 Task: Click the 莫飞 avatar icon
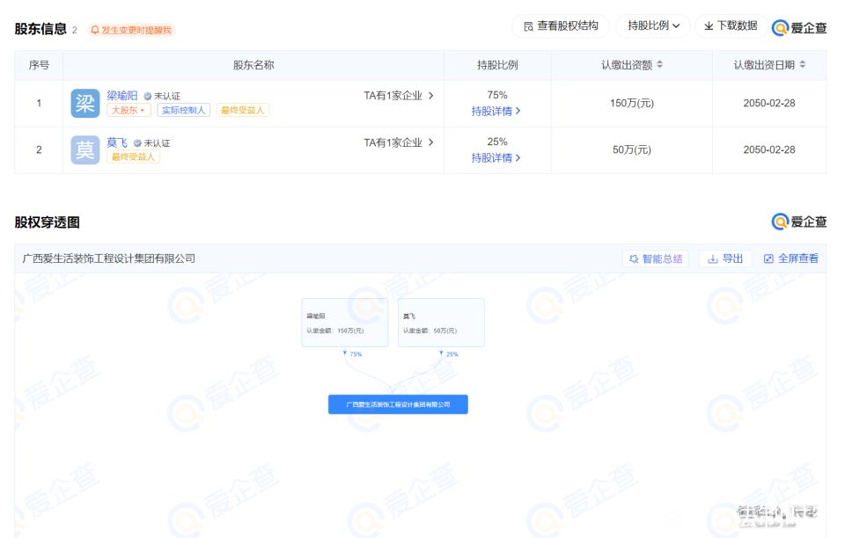coord(85,150)
